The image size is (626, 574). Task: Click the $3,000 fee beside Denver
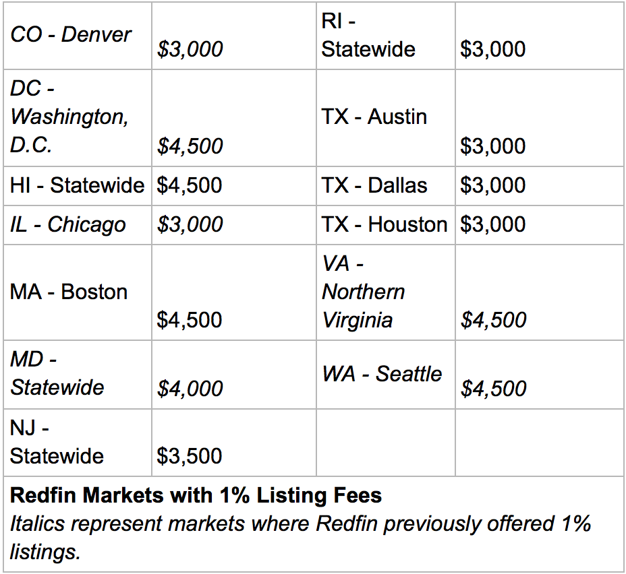point(190,49)
